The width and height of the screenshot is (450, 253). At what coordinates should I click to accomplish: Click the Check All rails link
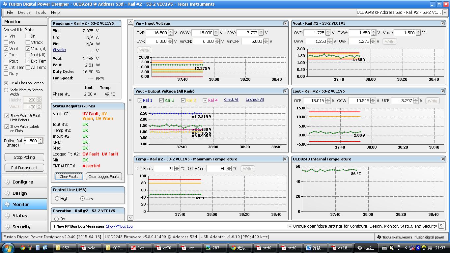(x=231, y=99)
